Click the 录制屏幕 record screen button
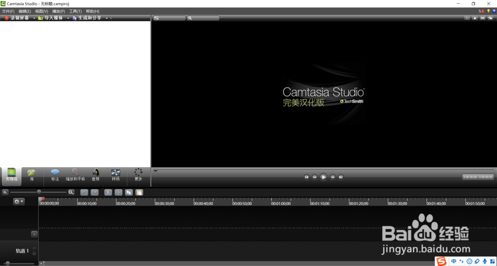Image resolution: width=497 pixels, height=266 pixels. (16, 18)
